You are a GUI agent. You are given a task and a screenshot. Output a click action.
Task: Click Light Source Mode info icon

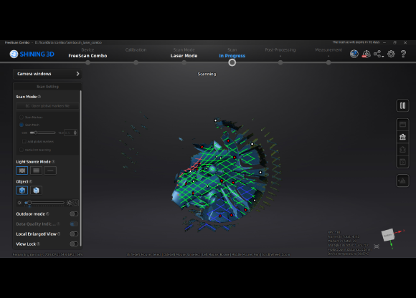tap(53, 162)
